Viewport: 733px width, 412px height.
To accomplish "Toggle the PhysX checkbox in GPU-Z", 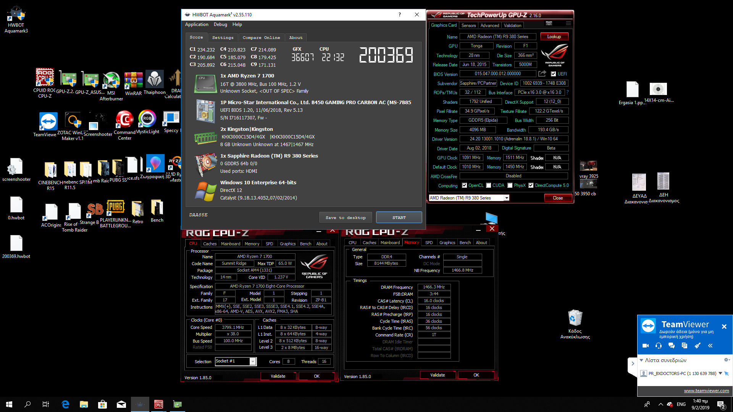I will pos(510,185).
